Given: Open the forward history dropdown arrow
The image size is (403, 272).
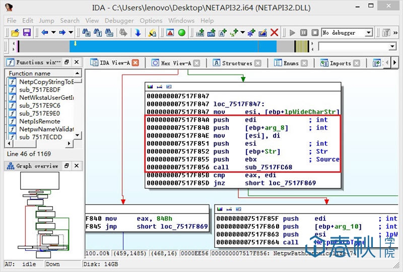Looking at the screenshot, I should point(71,32).
